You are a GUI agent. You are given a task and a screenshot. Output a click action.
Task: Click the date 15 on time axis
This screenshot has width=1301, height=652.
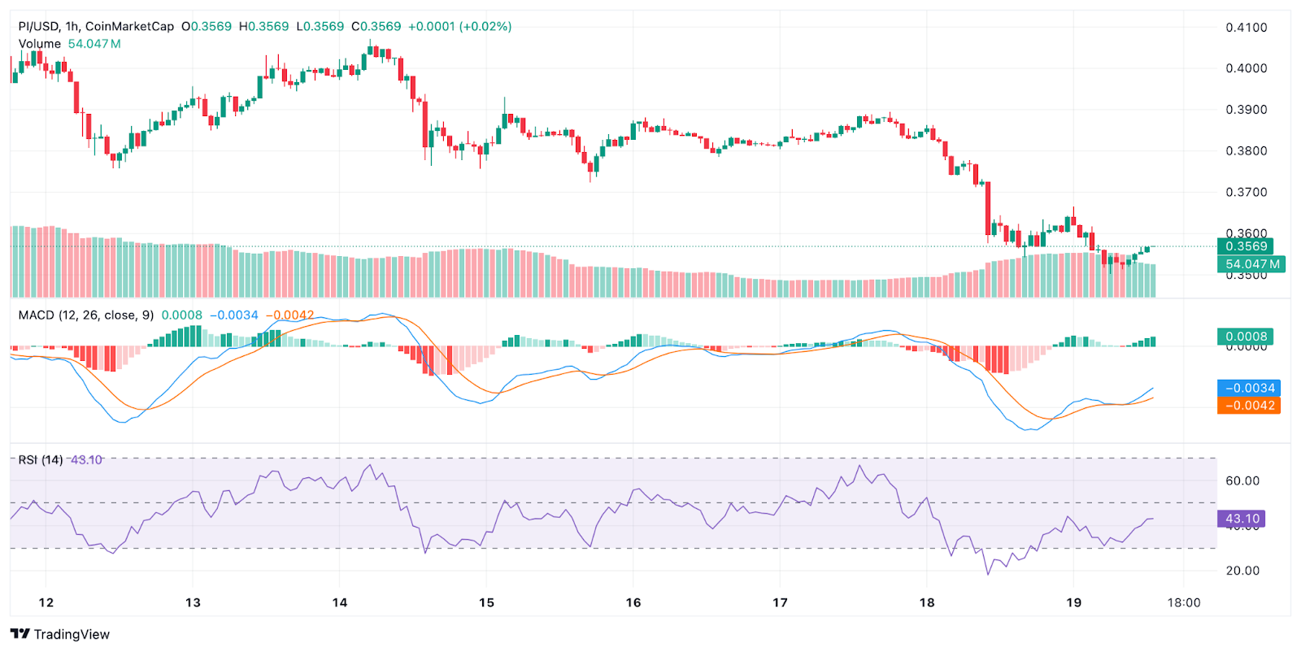tap(486, 602)
